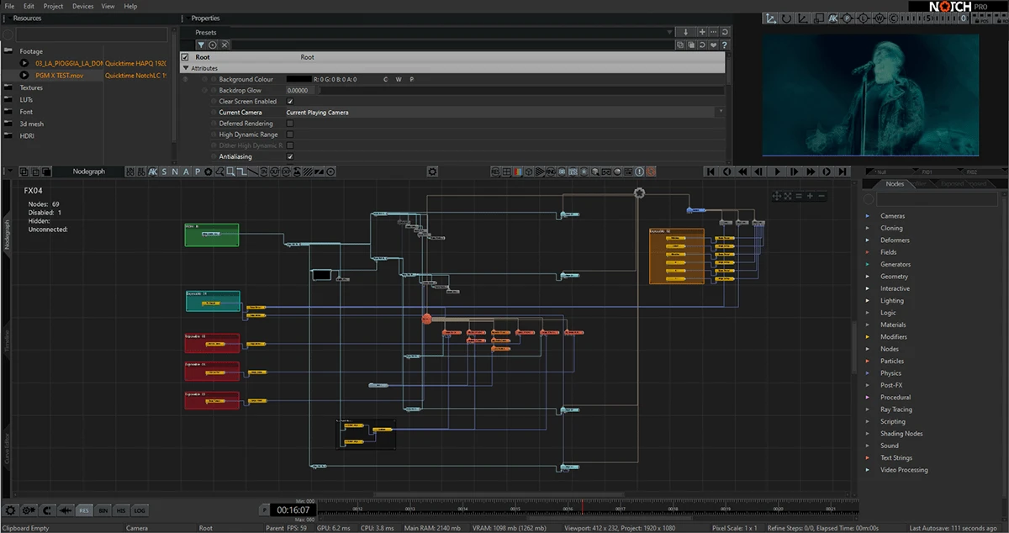This screenshot has width=1009, height=533.
Task: Open the Current Camera dropdown
Action: tap(504, 112)
